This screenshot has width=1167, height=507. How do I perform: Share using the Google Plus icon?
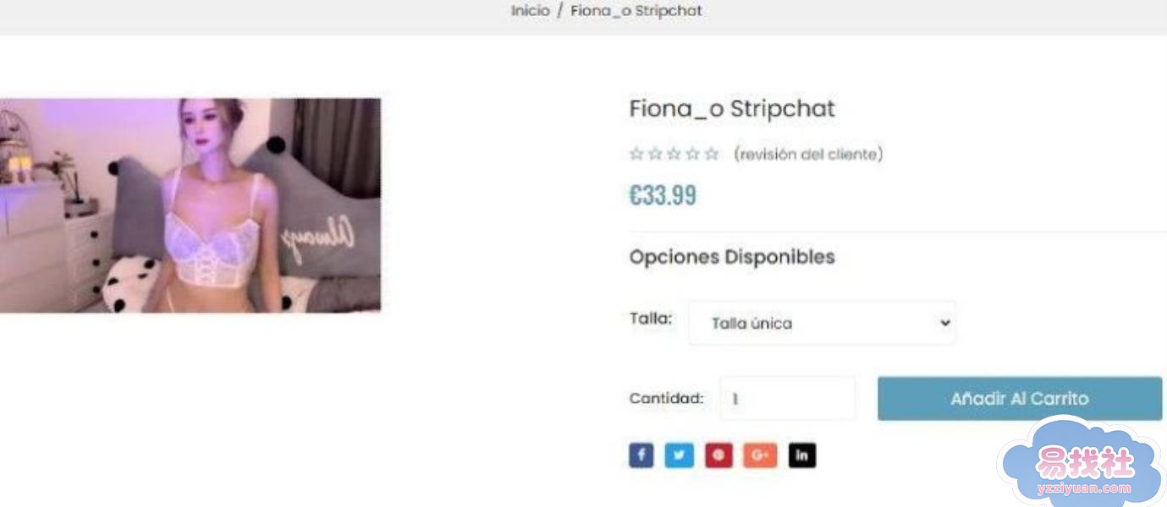pyautogui.click(x=760, y=455)
